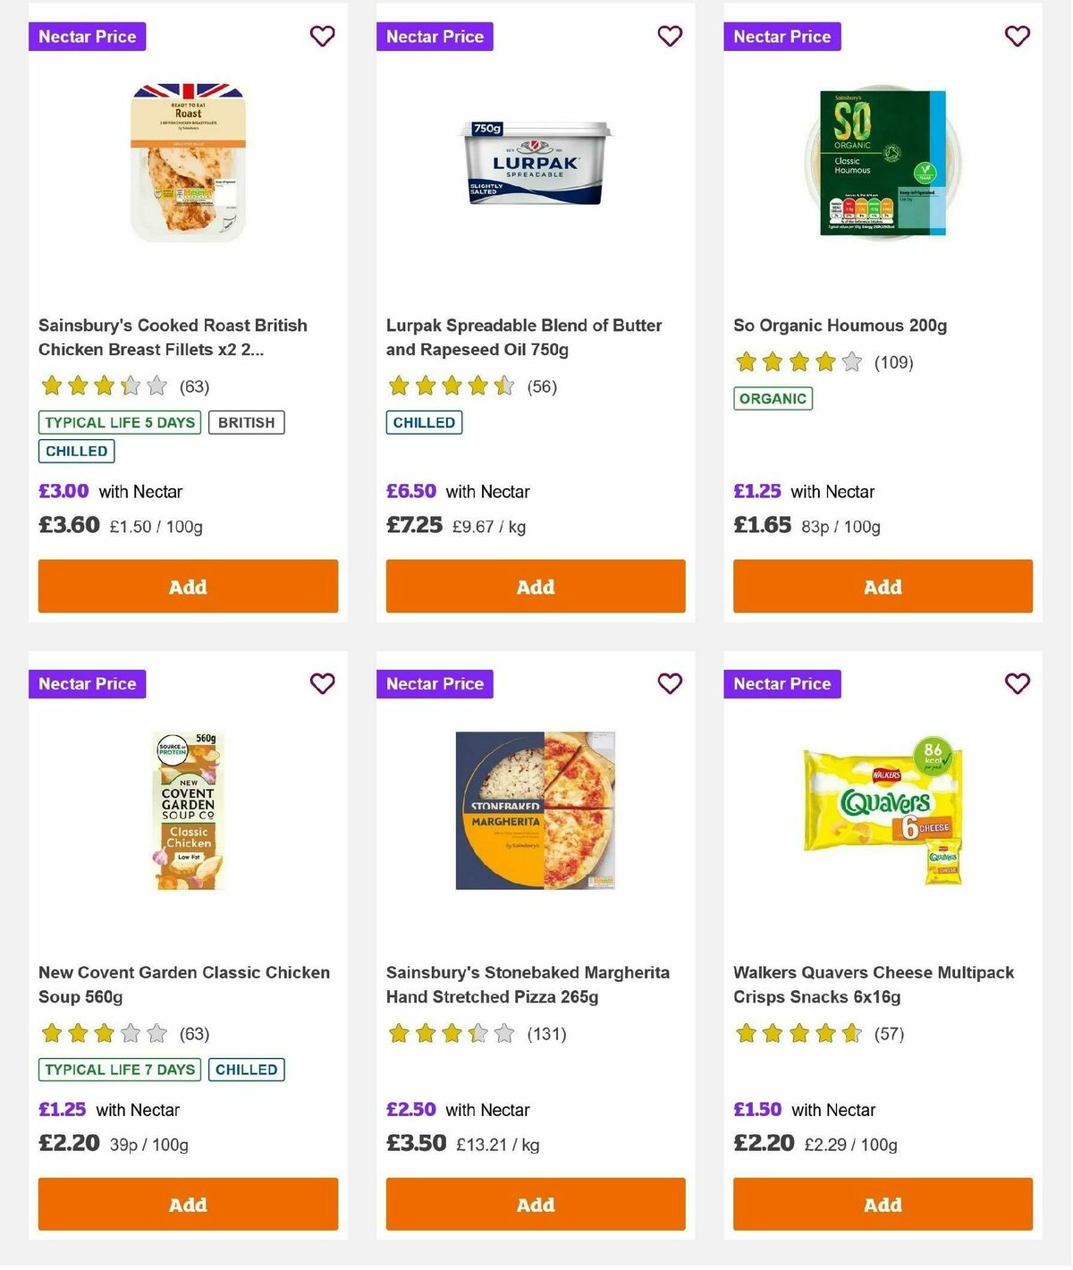Open the Lurpak Spreadable product page
The height and width of the screenshot is (1270, 1073).
tap(524, 337)
